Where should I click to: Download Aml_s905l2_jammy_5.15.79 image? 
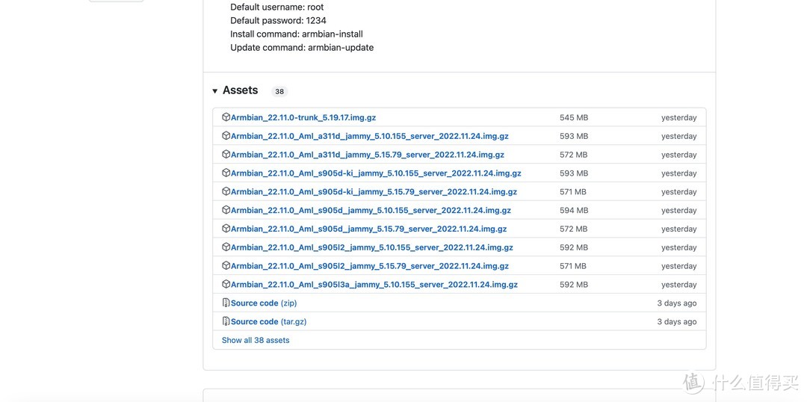370,265
